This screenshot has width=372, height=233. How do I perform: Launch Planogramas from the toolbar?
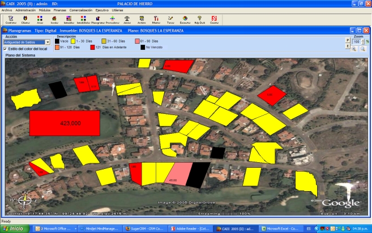(x=99, y=19)
